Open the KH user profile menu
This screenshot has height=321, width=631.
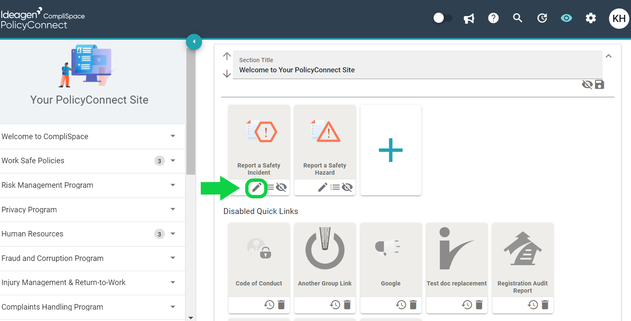click(619, 18)
